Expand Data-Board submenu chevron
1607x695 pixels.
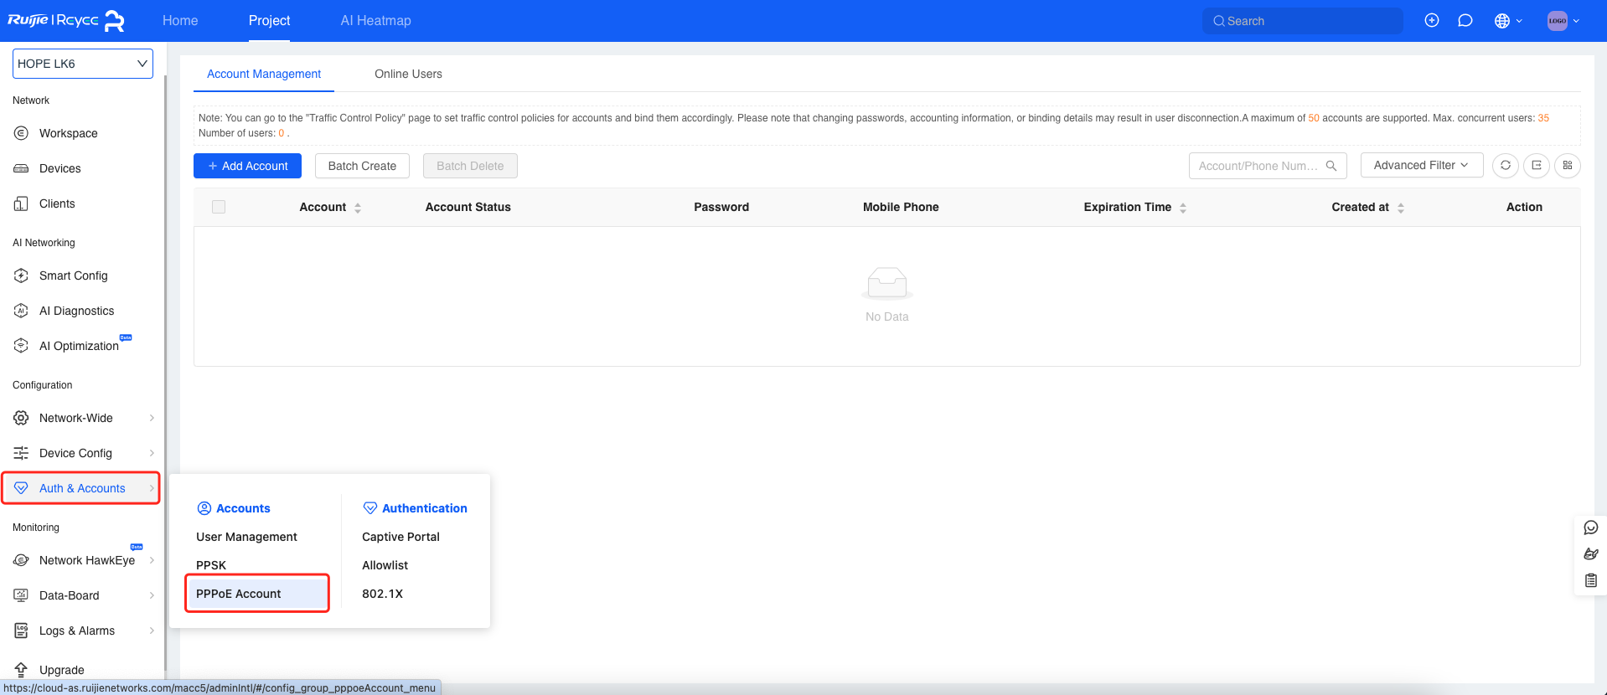[152, 595]
